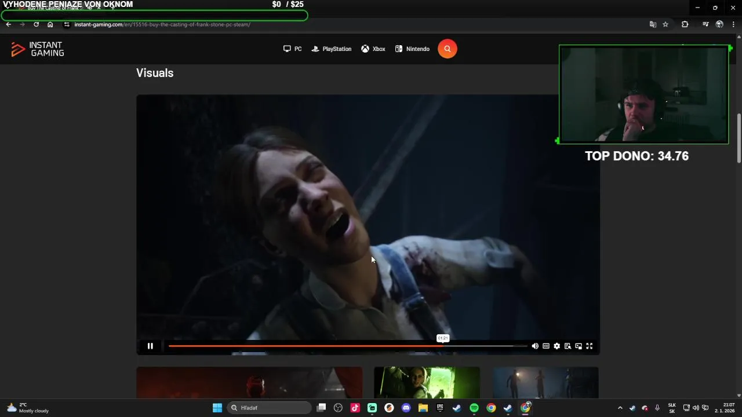The height and width of the screenshot is (417, 742).
Task: Go forward in the browser
Action: click(22, 24)
